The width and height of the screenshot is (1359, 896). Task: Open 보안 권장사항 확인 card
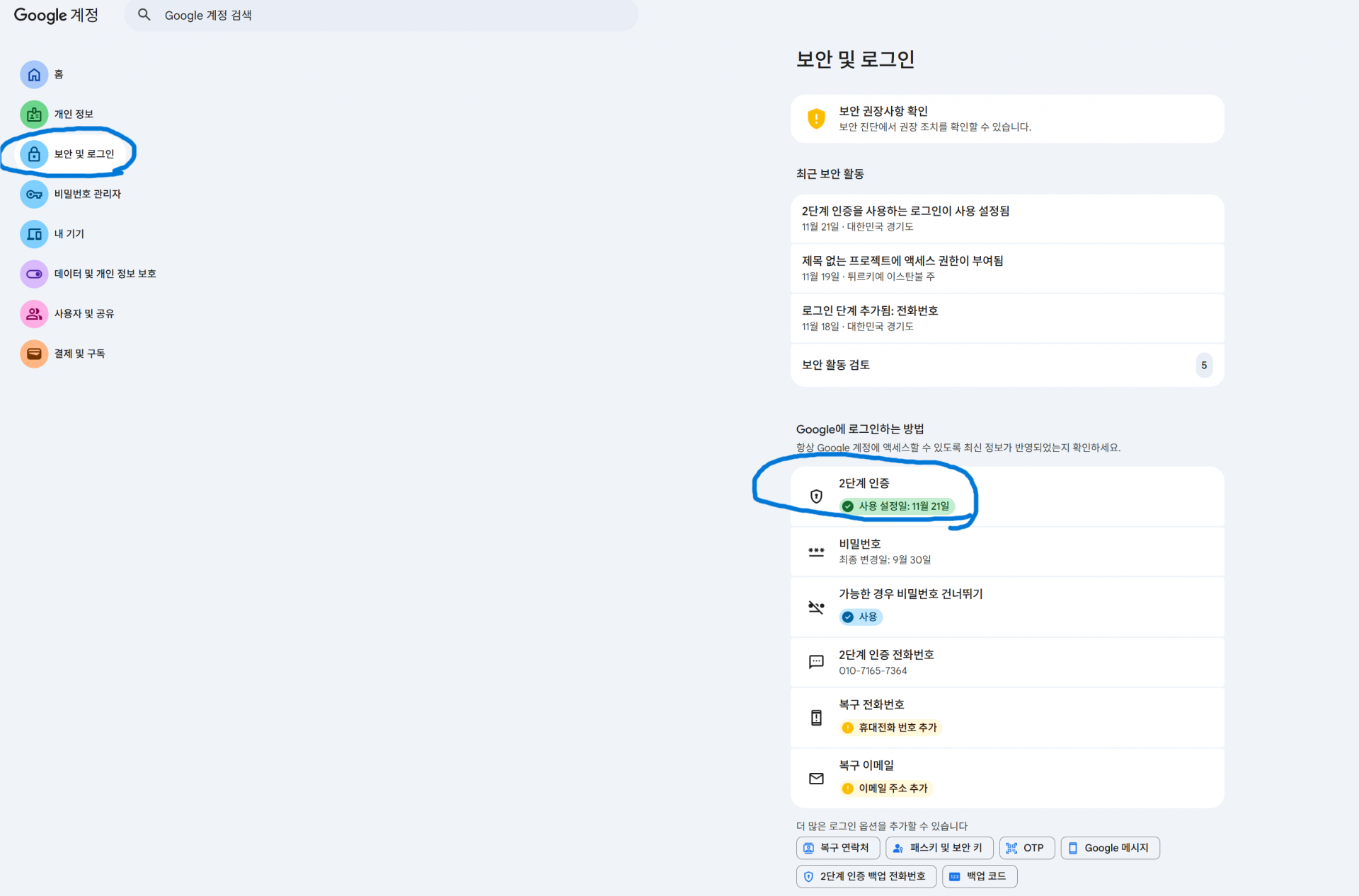point(1007,119)
